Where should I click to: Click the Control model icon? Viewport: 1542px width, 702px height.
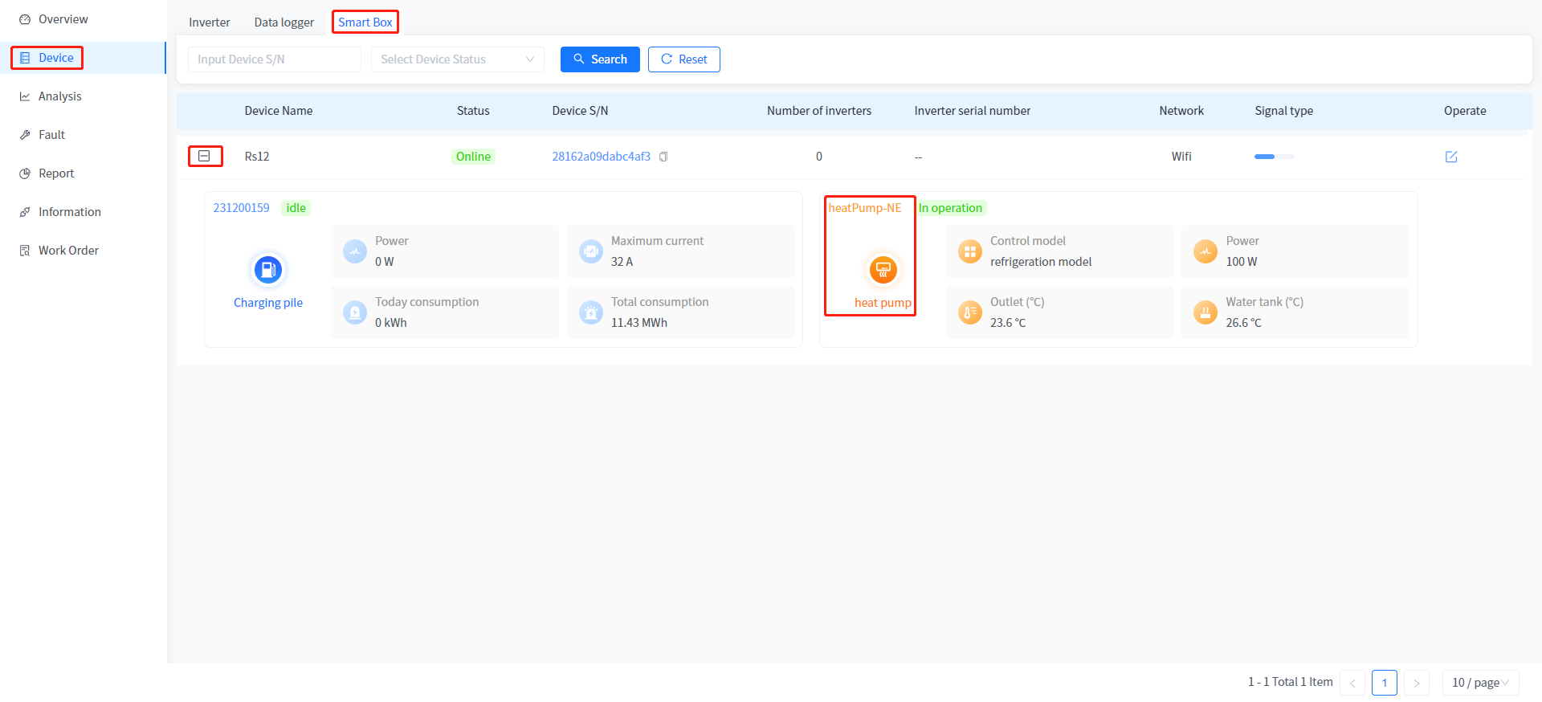click(x=969, y=251)
